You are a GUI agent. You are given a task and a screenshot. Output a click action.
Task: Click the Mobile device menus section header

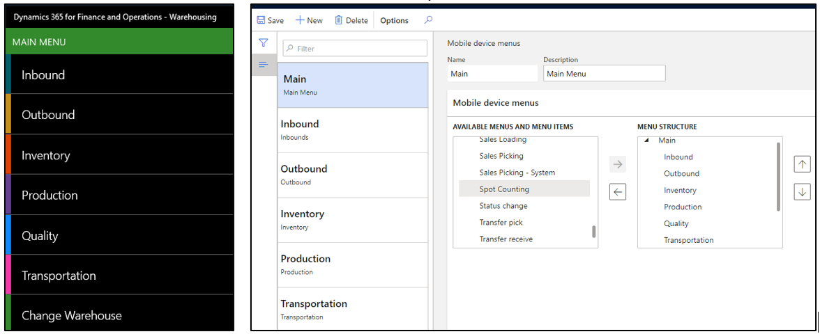click(x=496, y=103)
